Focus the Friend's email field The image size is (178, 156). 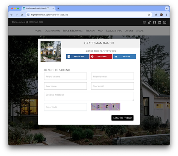click(112, 76)
